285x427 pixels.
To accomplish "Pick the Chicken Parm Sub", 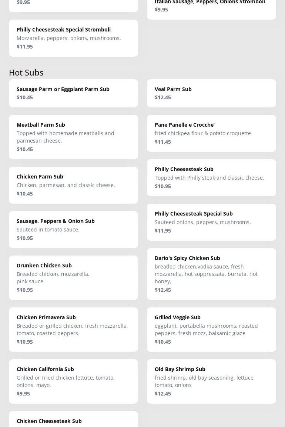I will (x=73, y=185).
